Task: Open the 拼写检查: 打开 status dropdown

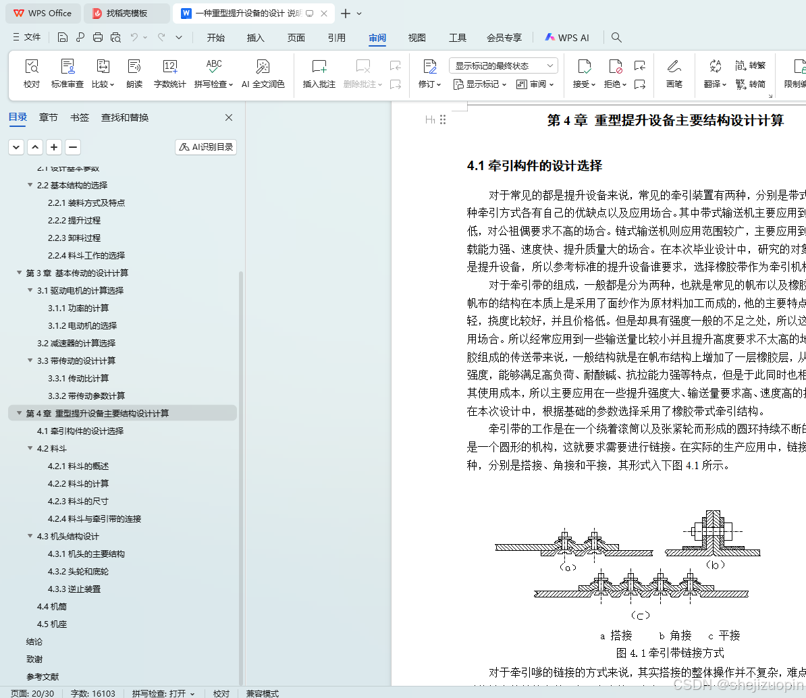Action: (163, 693)
